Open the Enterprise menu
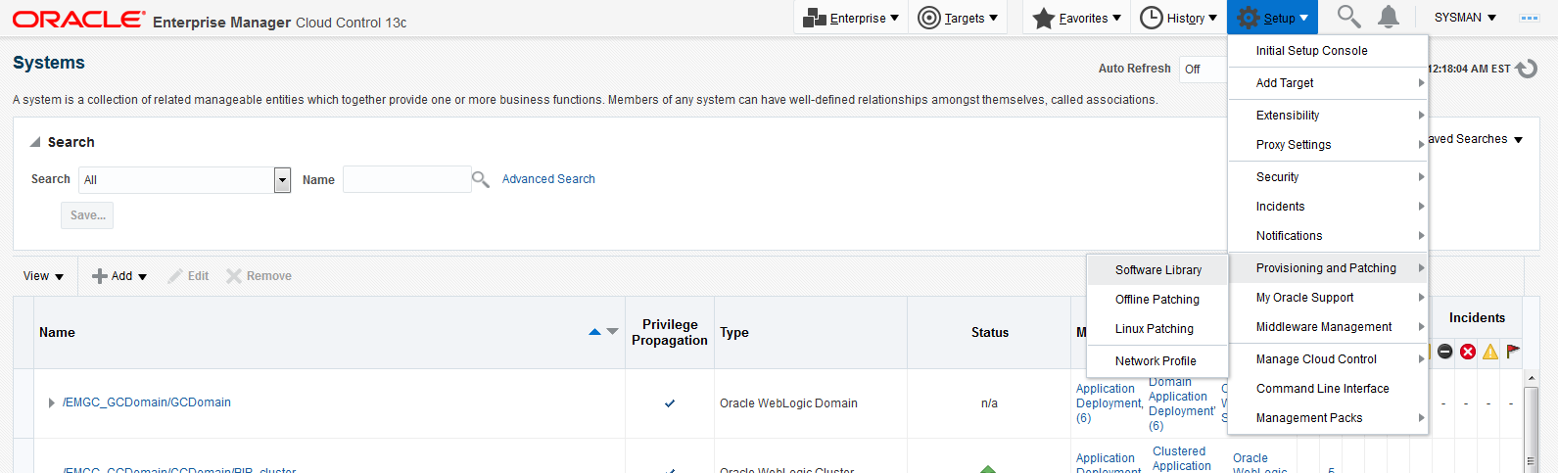1558x473 pixels. coord(850,18)
